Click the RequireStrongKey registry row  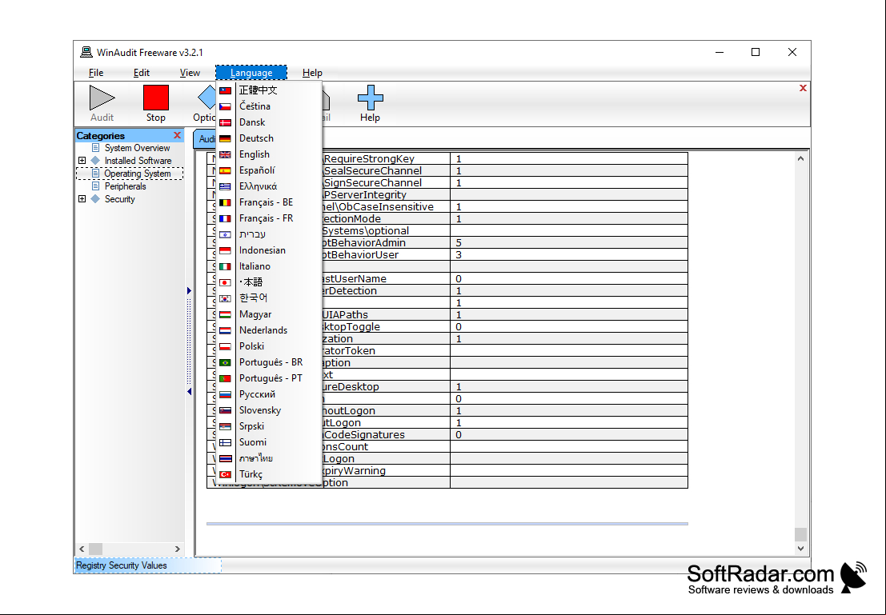447,158
